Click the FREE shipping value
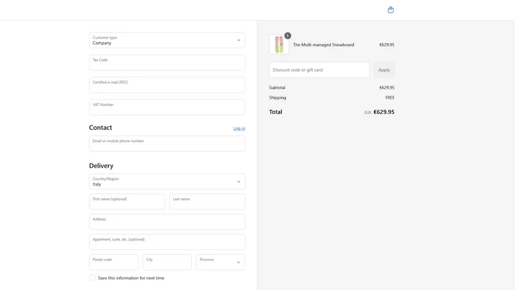The width and height of the screenshot is (515, 290). pos(389,98)
